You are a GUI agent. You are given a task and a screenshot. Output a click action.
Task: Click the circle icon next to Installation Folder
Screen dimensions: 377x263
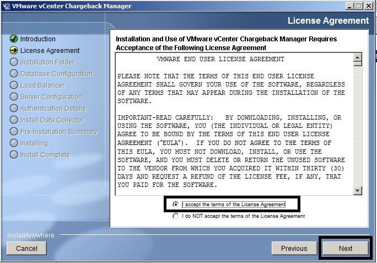click(14, 62)
